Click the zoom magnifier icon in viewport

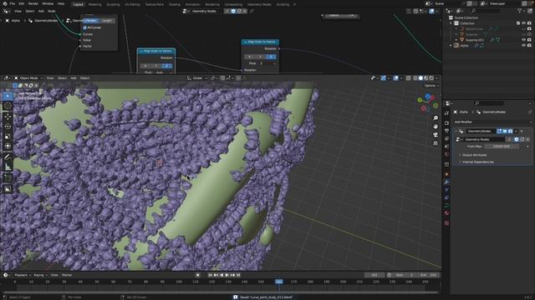(x=436, y=118)
